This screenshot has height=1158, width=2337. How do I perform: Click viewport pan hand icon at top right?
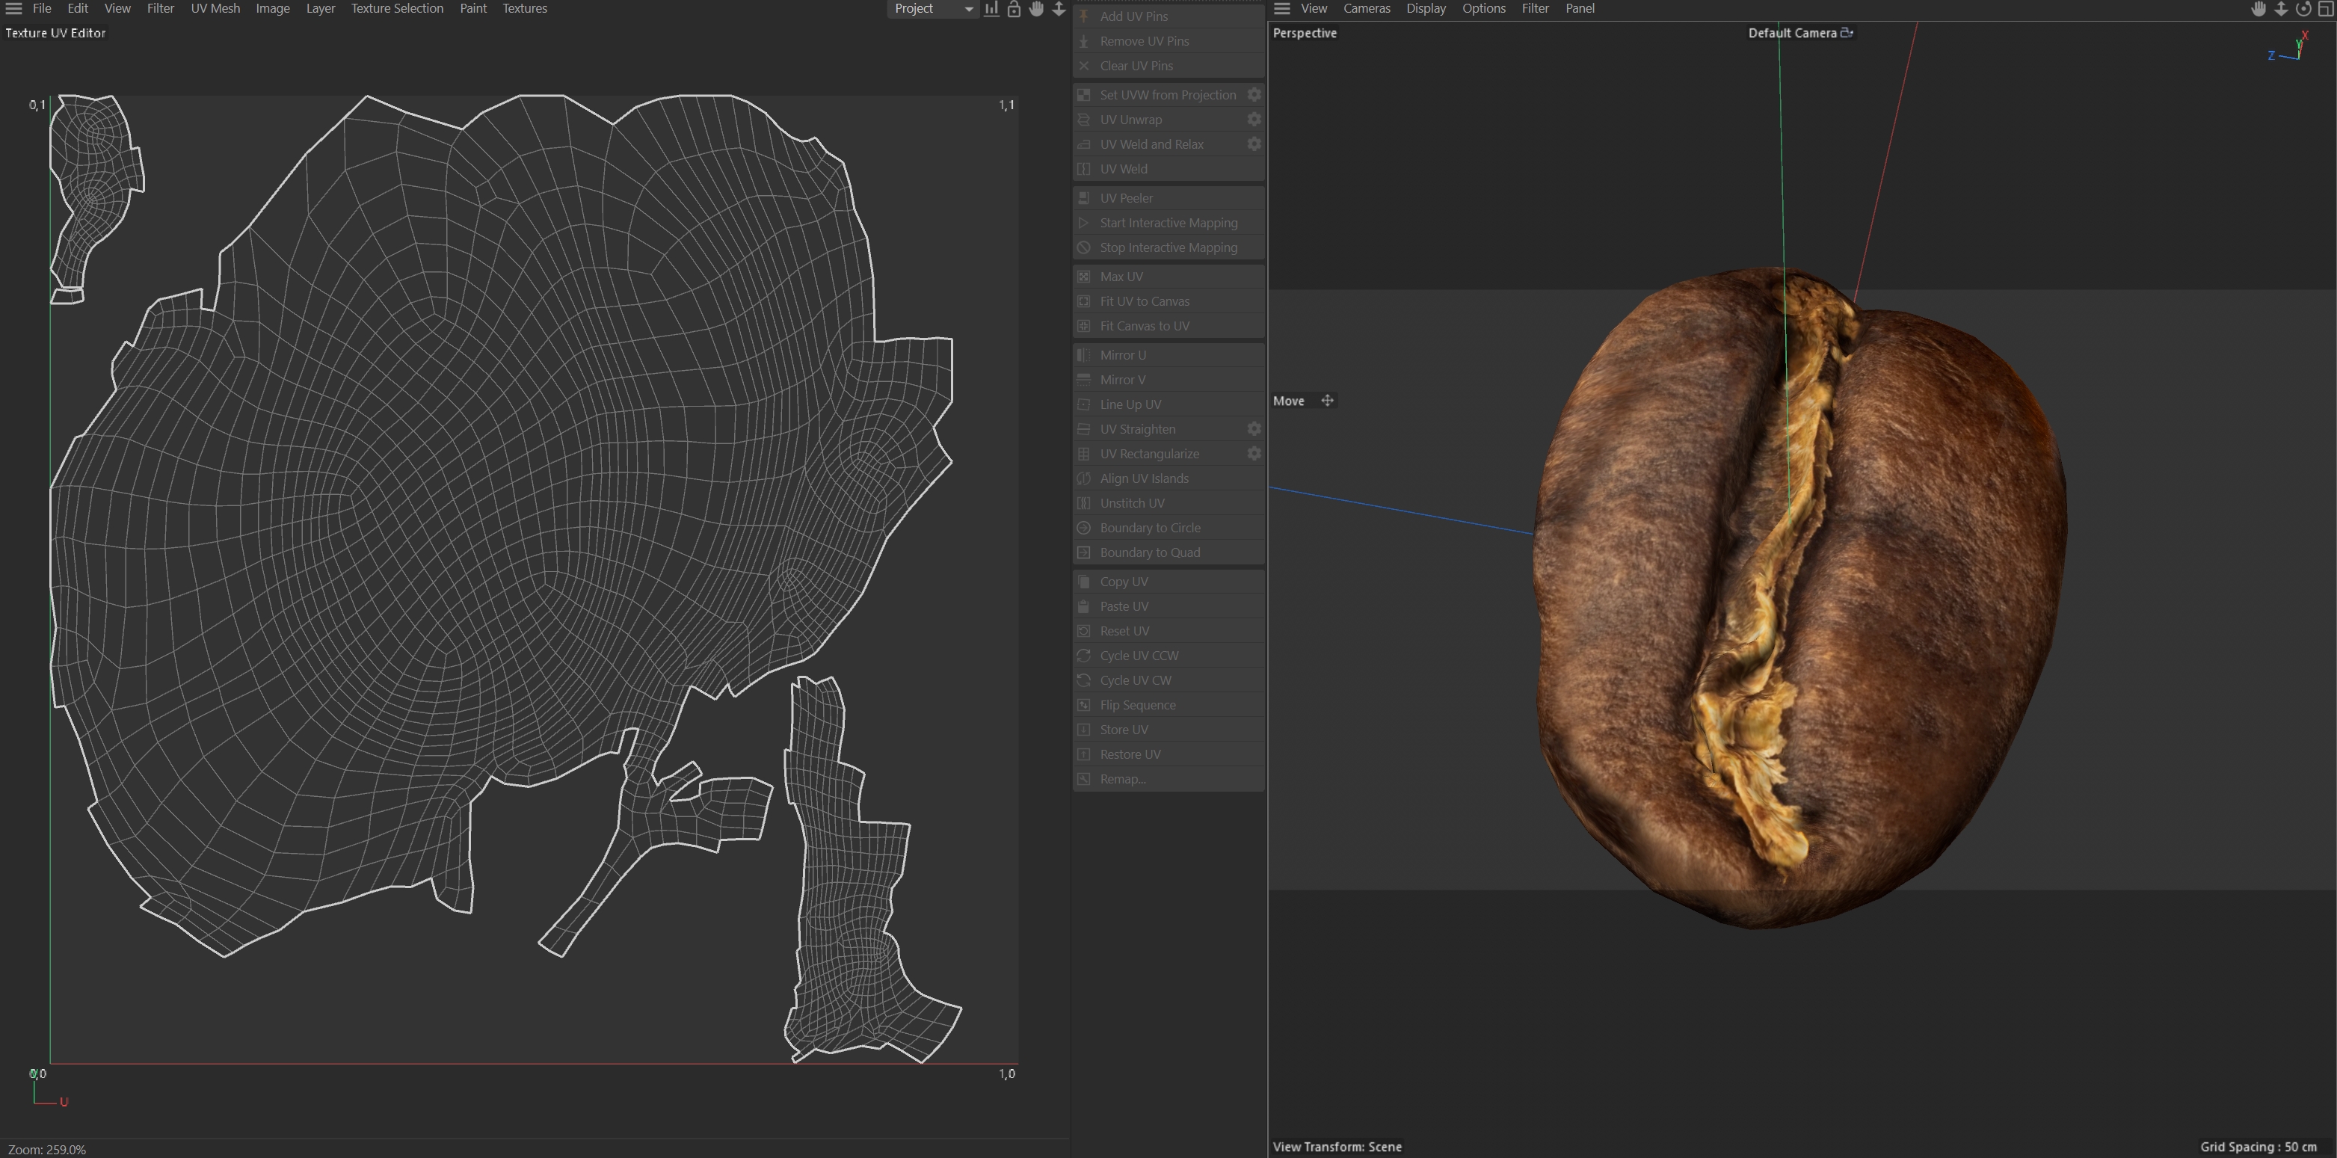2258,9
